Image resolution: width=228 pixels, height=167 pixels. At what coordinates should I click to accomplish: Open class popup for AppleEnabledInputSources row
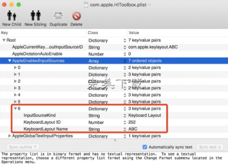tap(125, 61)
